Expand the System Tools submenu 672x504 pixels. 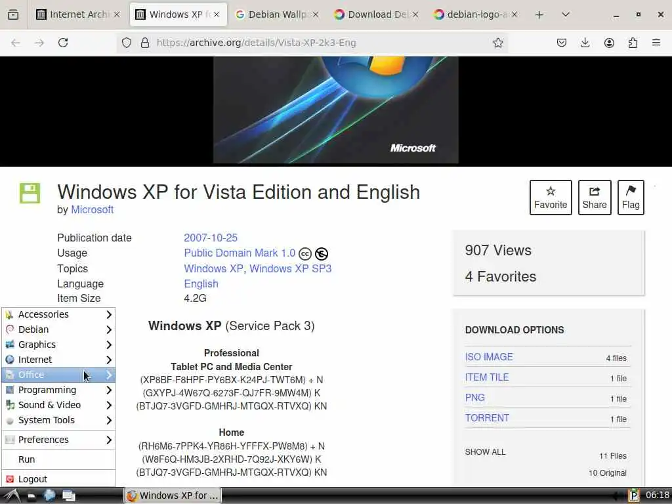pyautogui.click(x=58, y=420)
